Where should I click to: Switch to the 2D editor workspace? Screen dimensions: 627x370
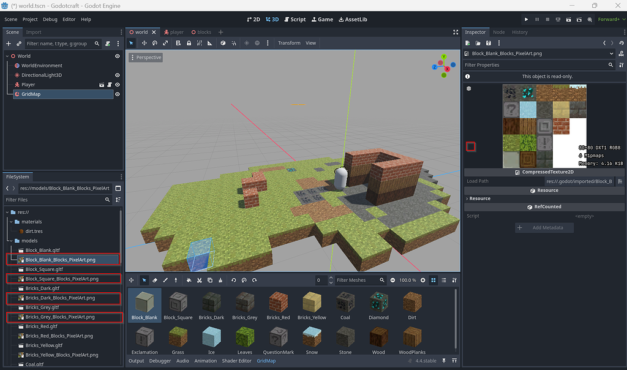point(253,19)
